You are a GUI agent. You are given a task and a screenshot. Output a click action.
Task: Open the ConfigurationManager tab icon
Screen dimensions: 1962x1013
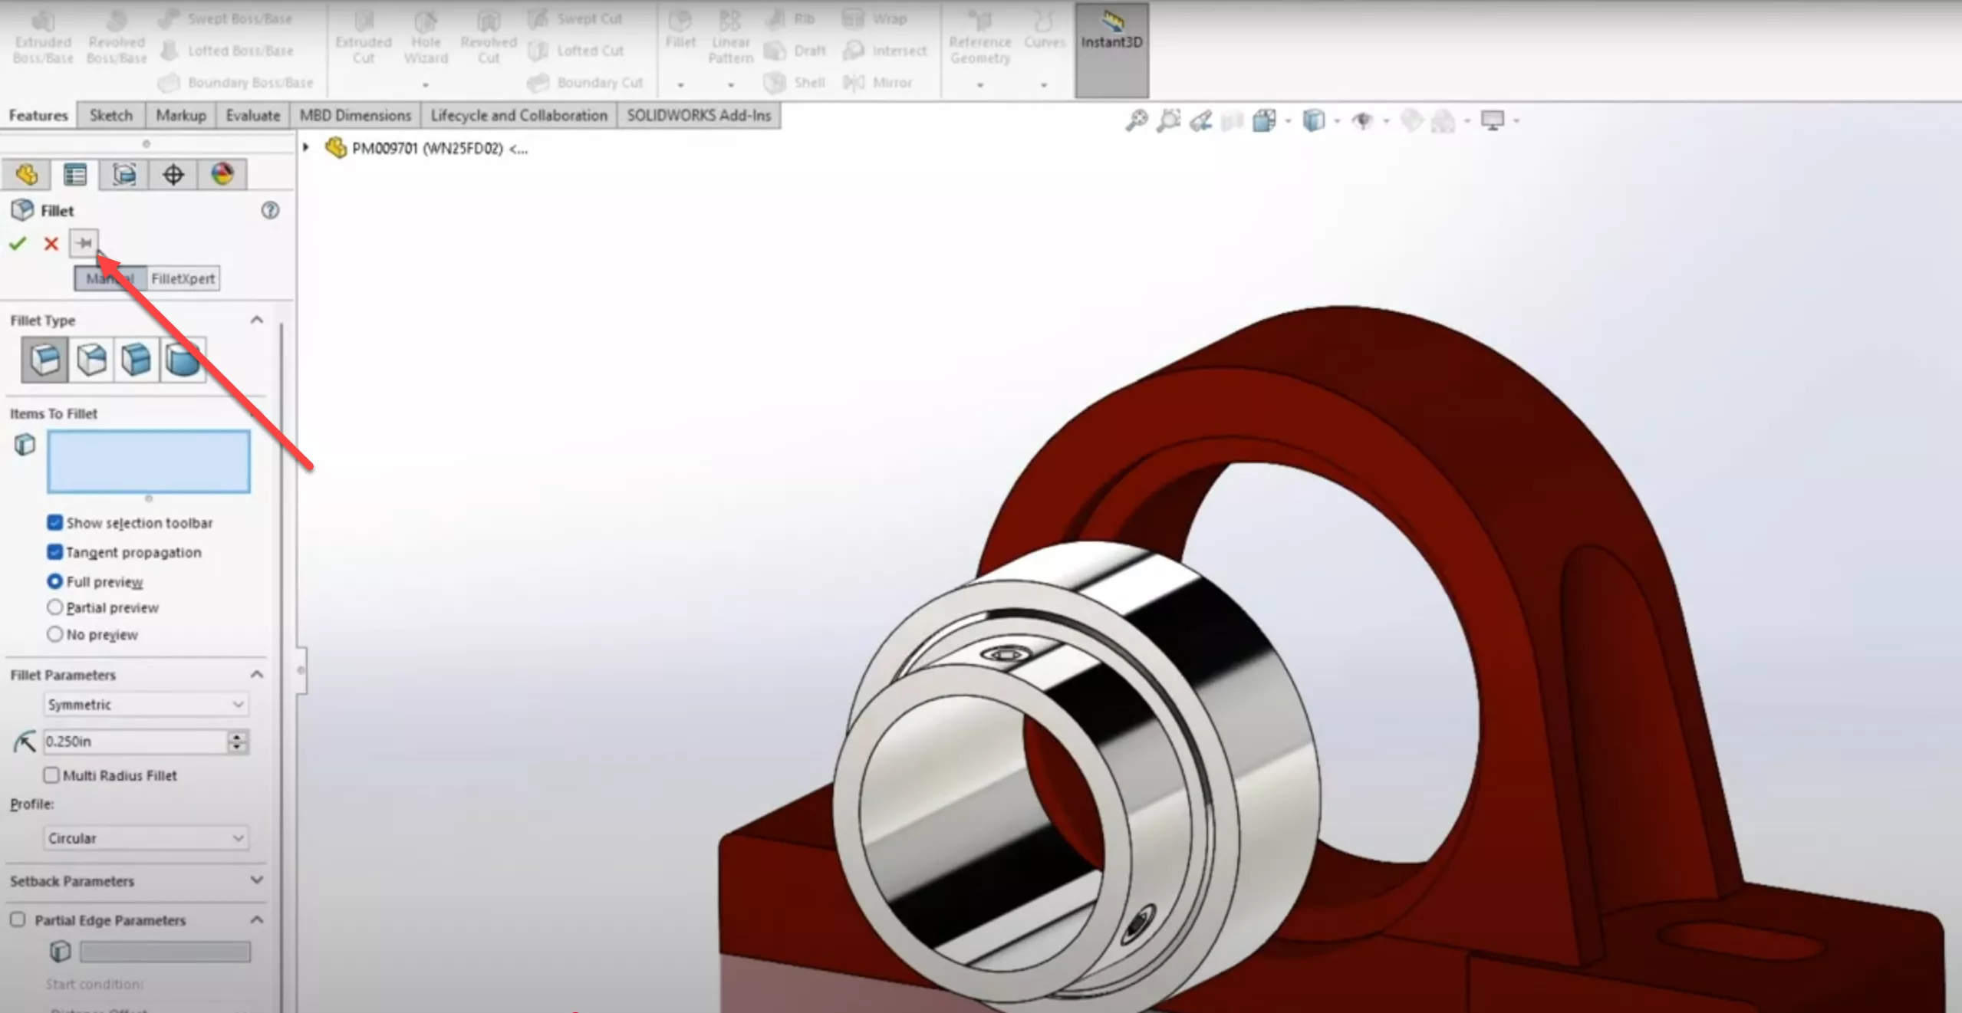tap(124, 175)
